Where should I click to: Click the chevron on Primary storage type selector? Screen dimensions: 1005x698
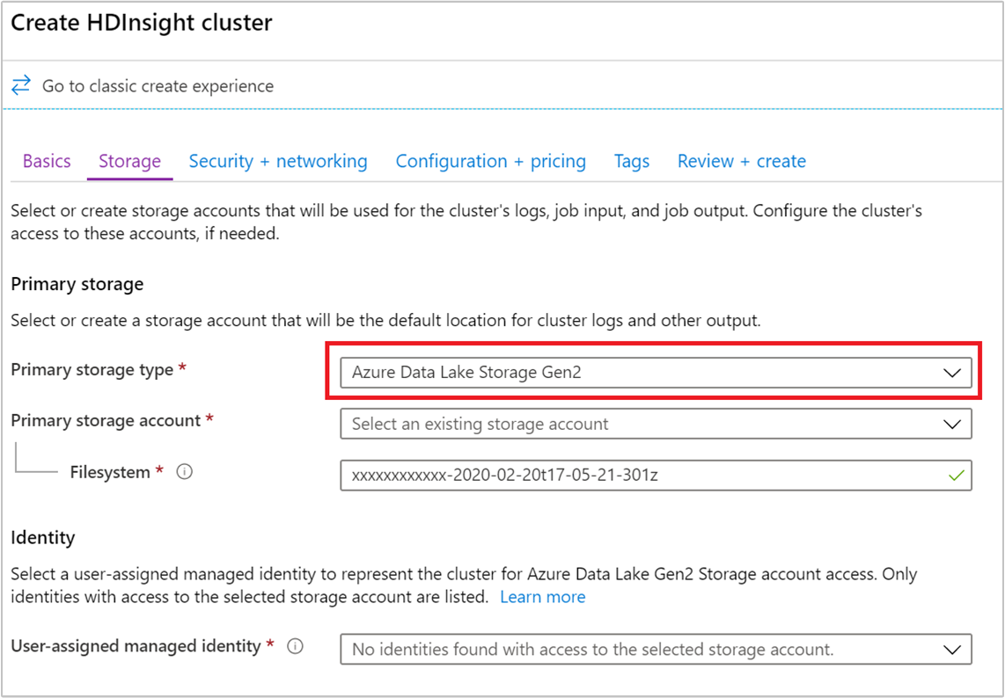coord(951,372)
